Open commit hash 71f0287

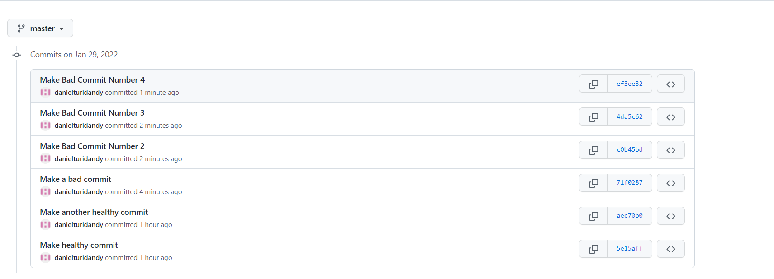pyautogui.click(x=629, y=183)
